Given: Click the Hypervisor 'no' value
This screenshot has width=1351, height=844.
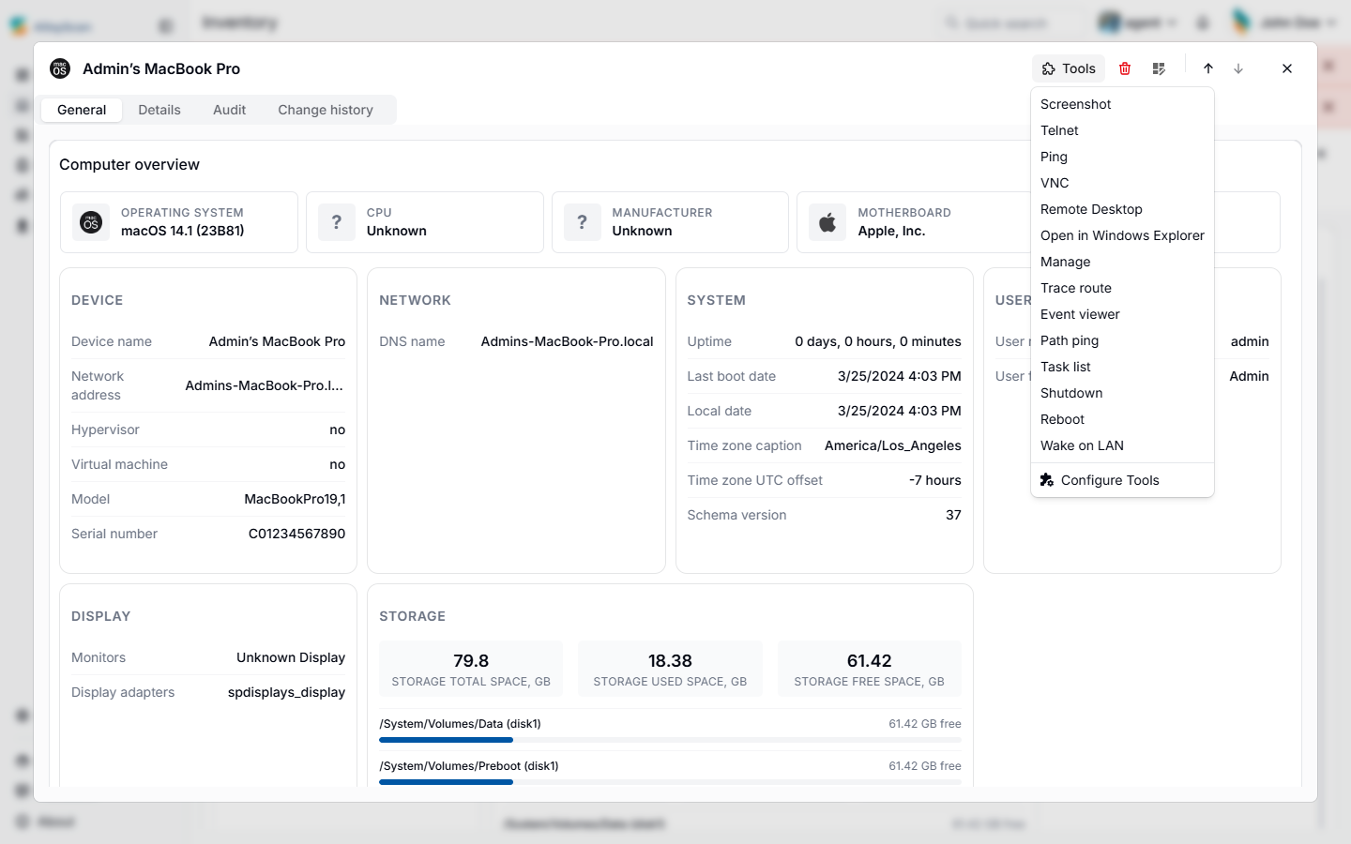Looking at the screenshot, I should 338,430.
